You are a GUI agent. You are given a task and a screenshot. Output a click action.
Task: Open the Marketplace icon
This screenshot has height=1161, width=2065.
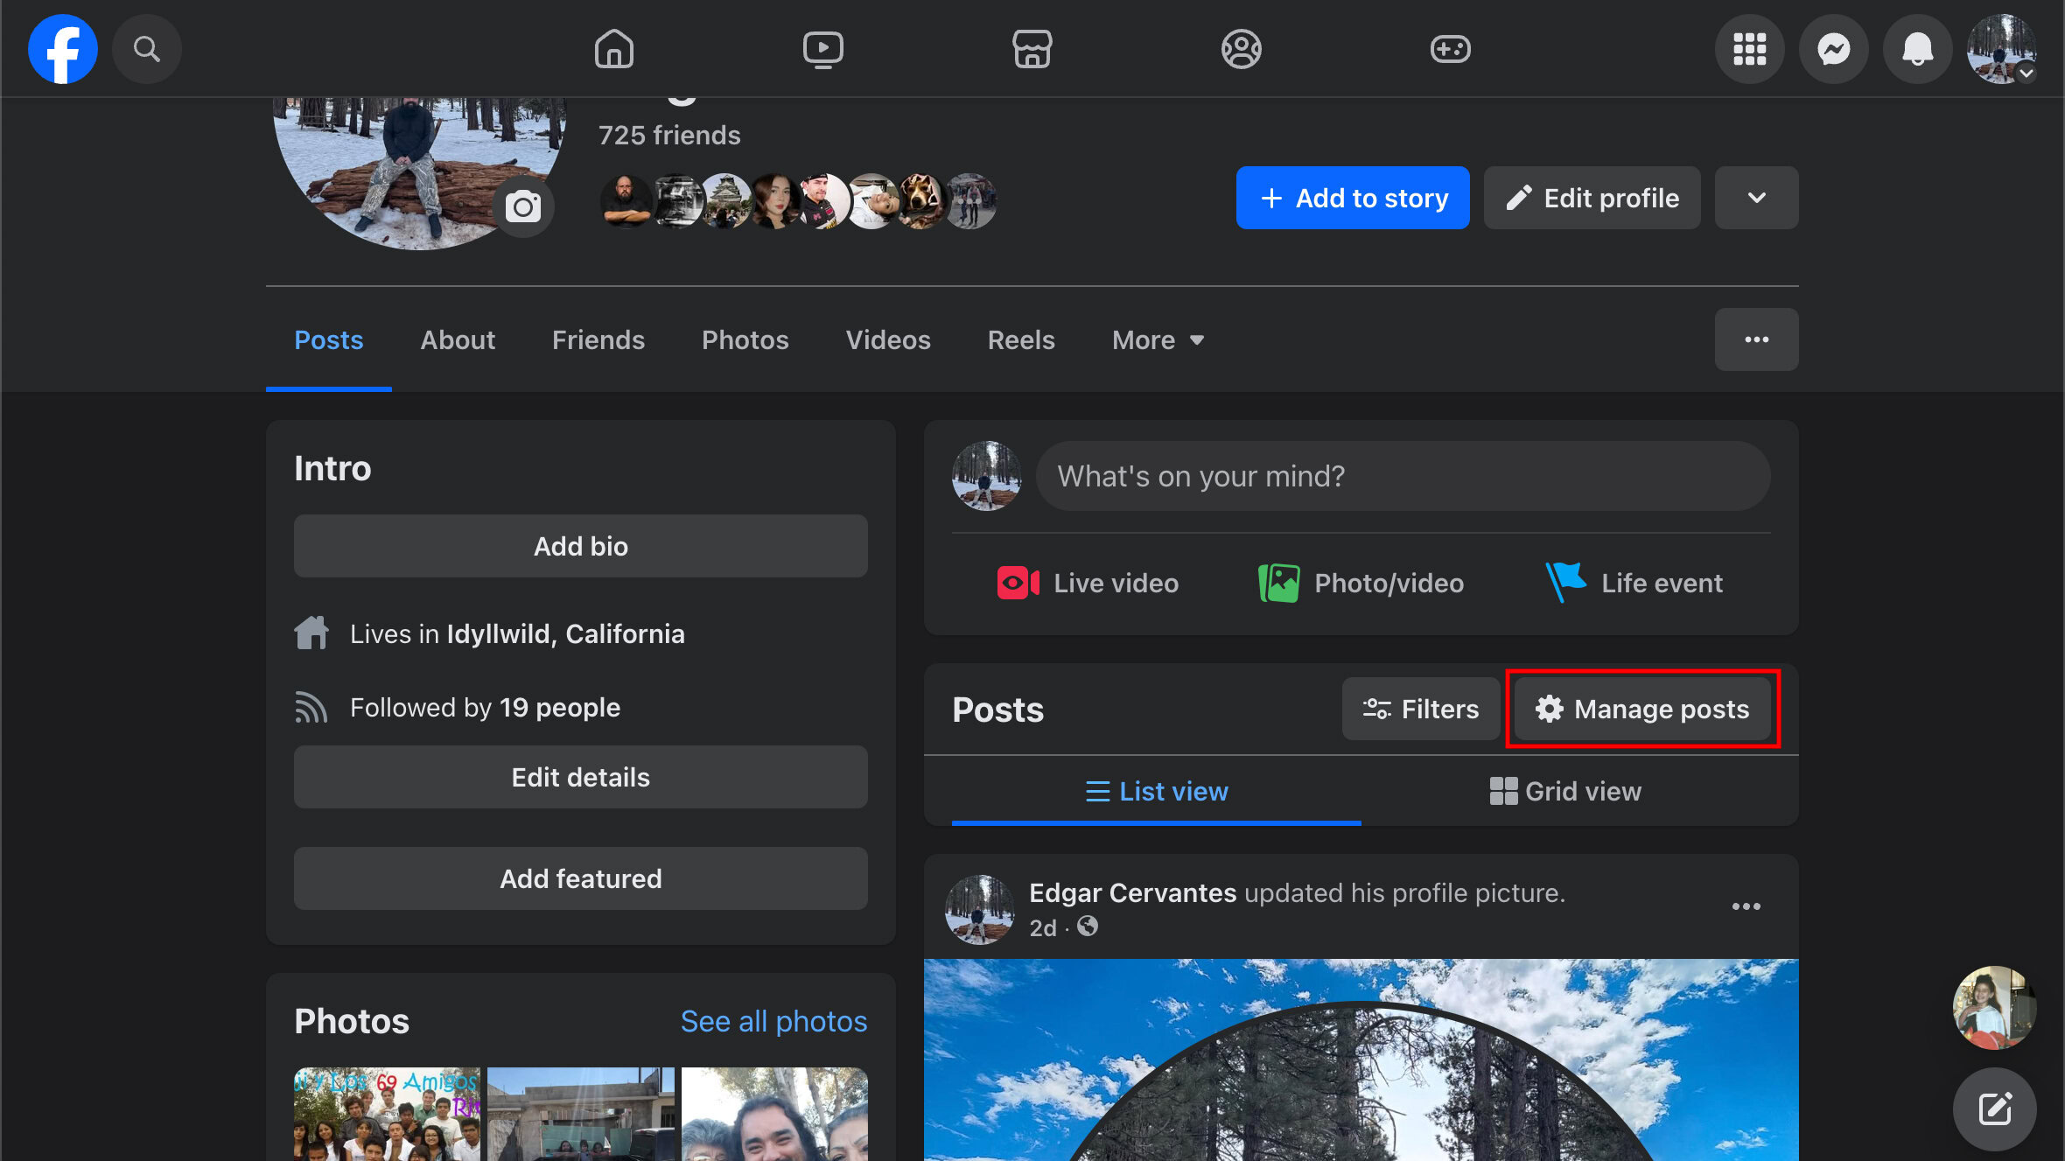tap(1032, 49)
